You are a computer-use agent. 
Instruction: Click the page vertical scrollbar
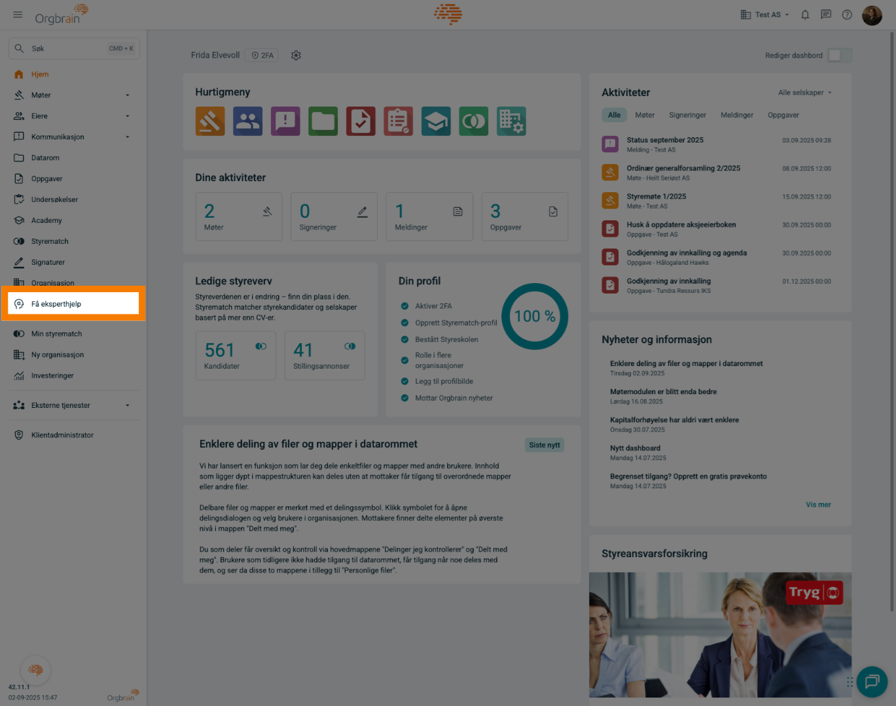click(891, 320)
